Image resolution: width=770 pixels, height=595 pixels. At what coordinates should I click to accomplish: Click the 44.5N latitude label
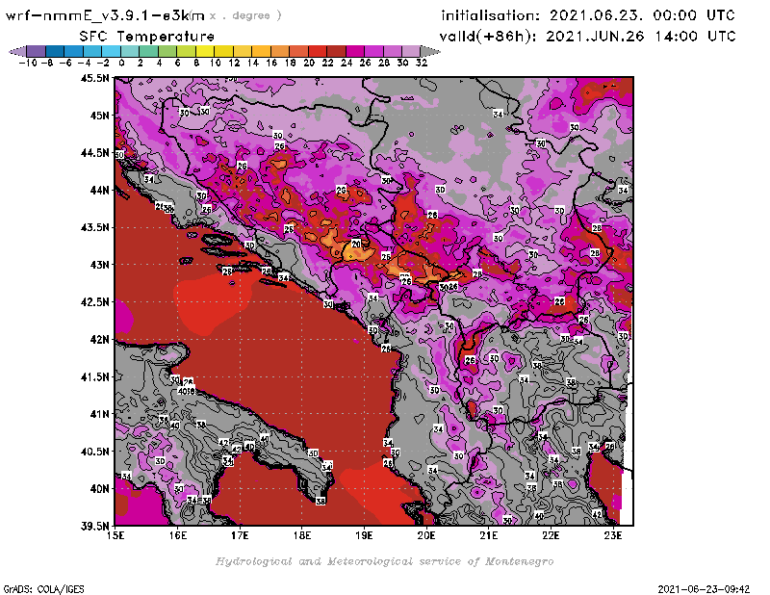tap(94, 153)
